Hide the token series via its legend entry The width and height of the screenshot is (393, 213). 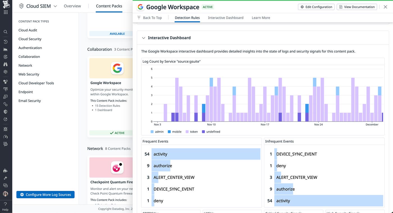pyautogui.click(x=191, y=131)
